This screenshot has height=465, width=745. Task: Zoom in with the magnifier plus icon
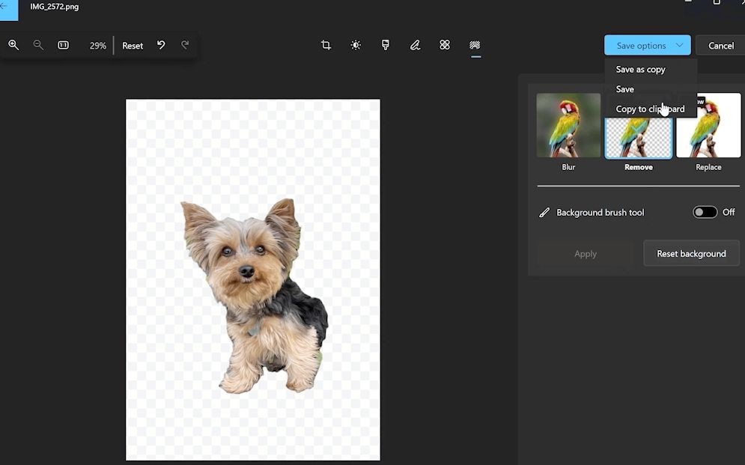point(13,45)
